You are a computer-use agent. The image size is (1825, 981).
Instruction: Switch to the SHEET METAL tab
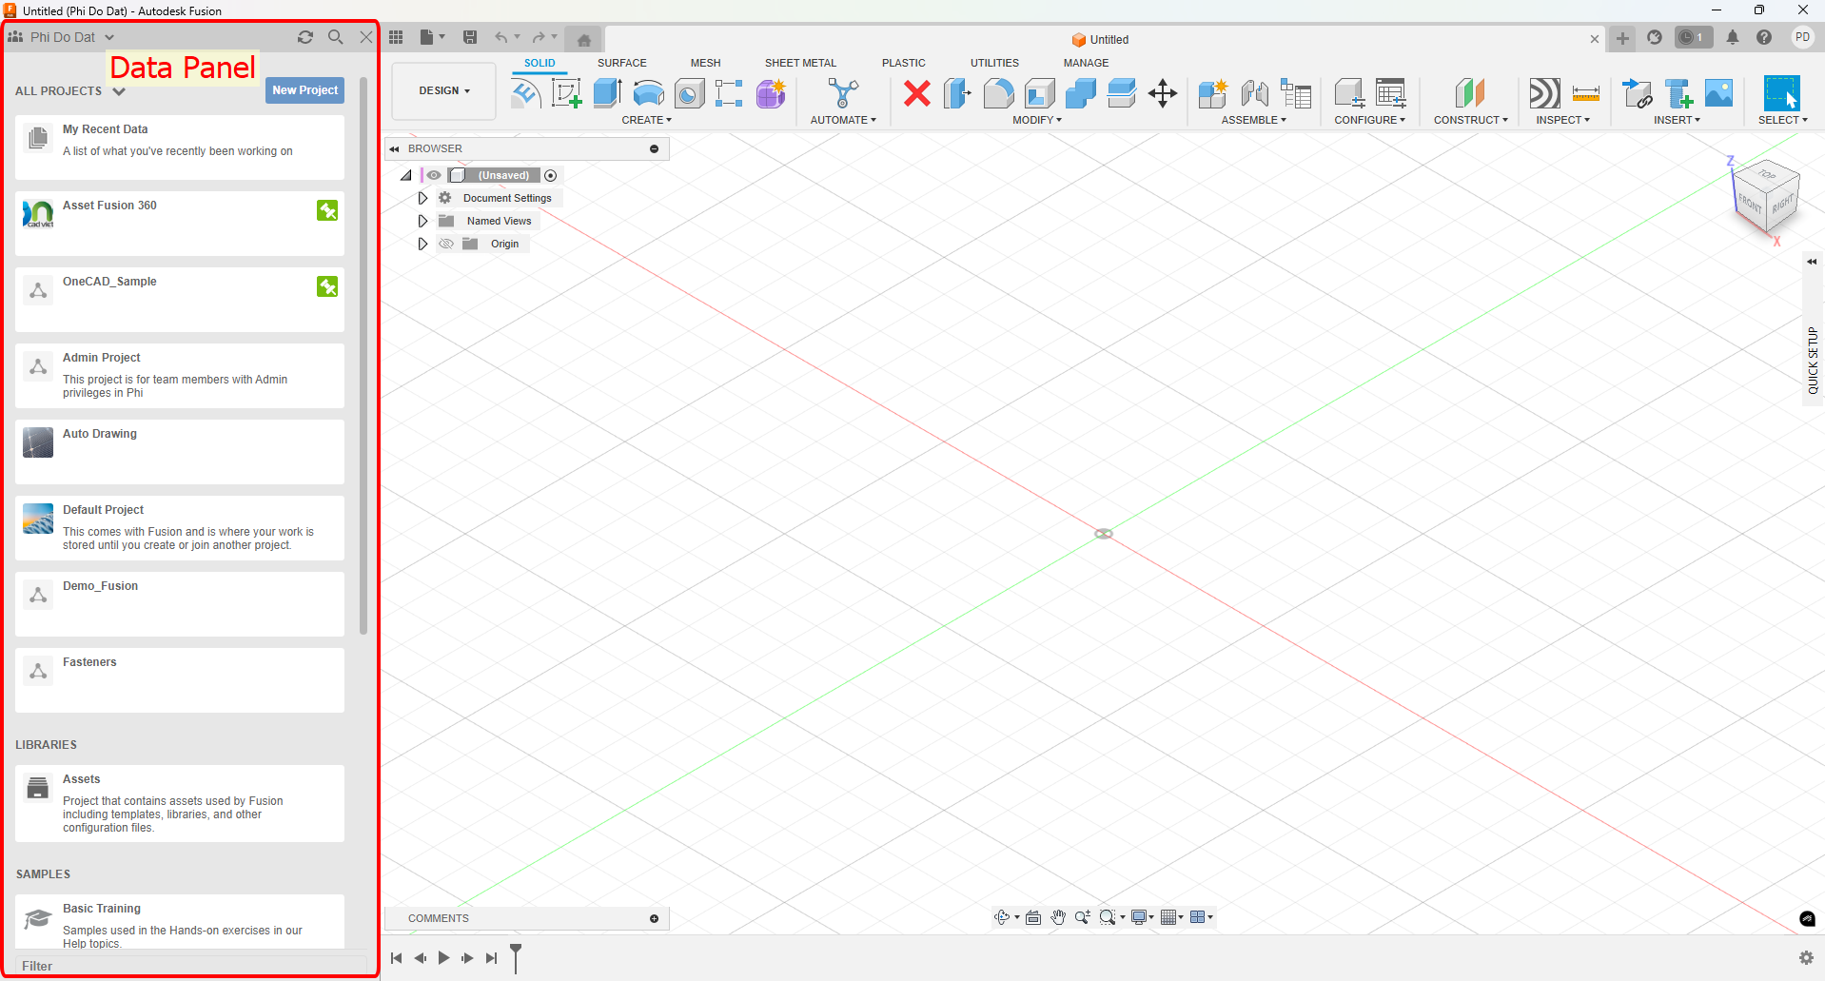tap(801, 63)
